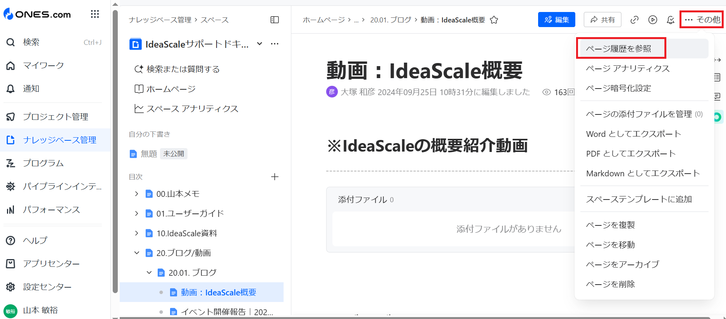
Task: Expand the 00.山本メモ tree node
Action: coord(136,194)
